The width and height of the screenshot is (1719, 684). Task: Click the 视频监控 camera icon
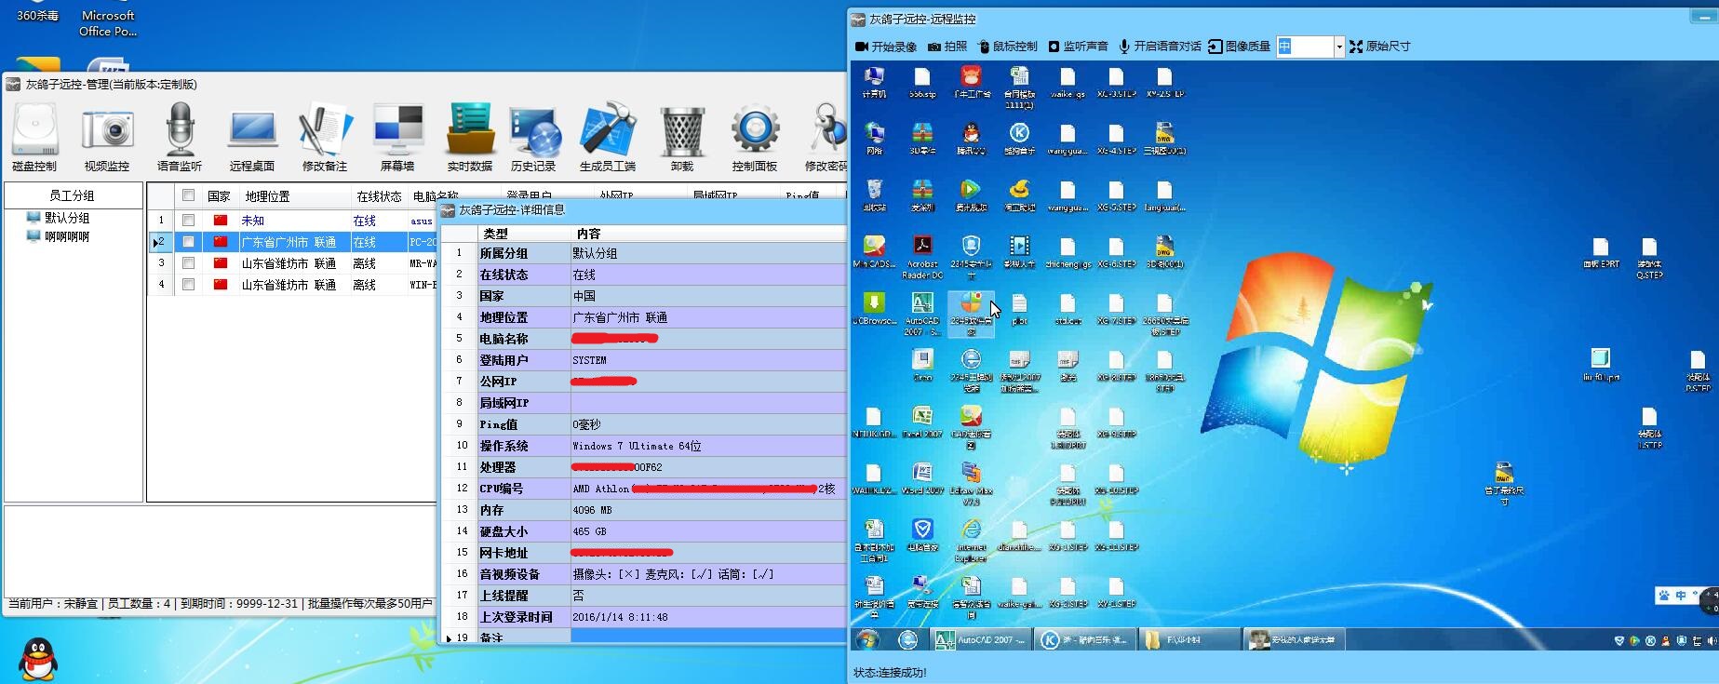point(107,137)
